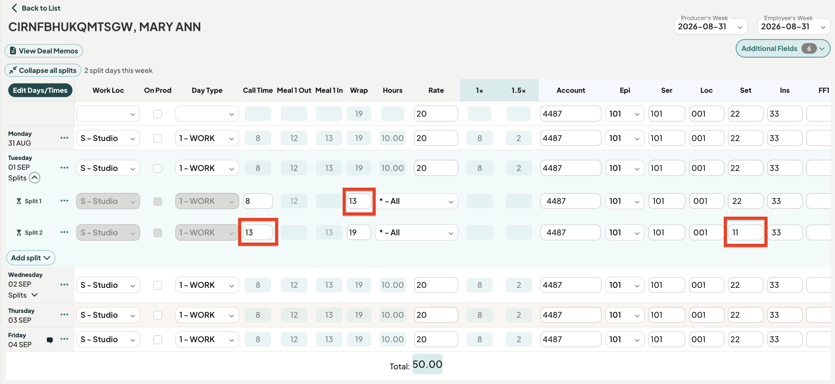The width and height of the screenshot is (835, 384).
Task: Open Wednesday 02 SEP more options ellipsis
Action: 64,284
